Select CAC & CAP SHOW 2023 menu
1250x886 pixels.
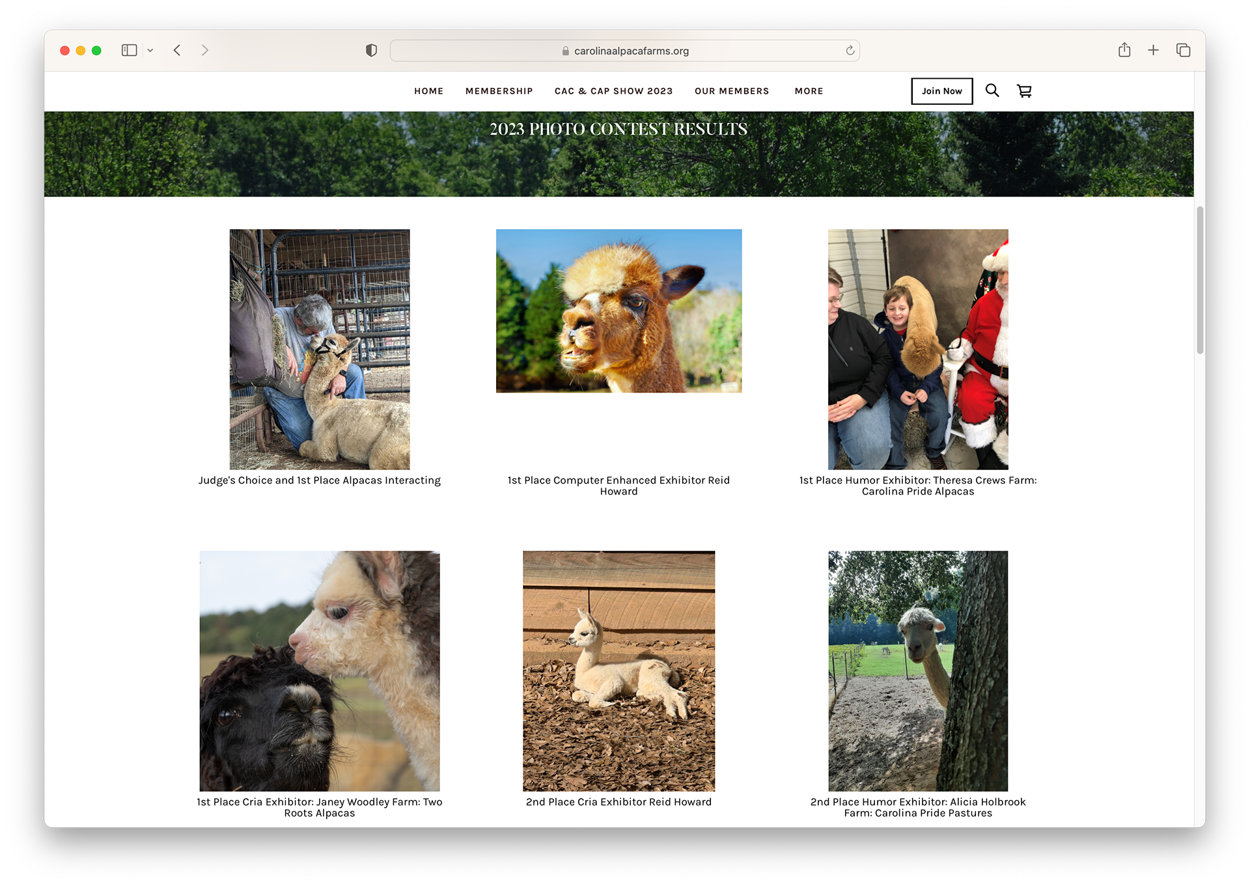coord(613,91)
